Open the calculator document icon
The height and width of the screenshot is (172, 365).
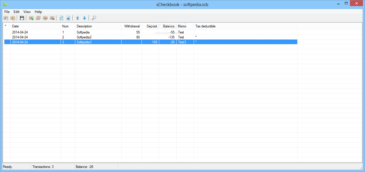pyautogui.click(x=61, y=18)
